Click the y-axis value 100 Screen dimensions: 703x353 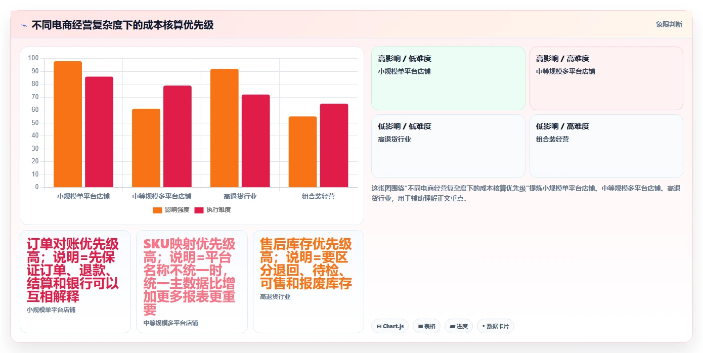pos(33,58)
